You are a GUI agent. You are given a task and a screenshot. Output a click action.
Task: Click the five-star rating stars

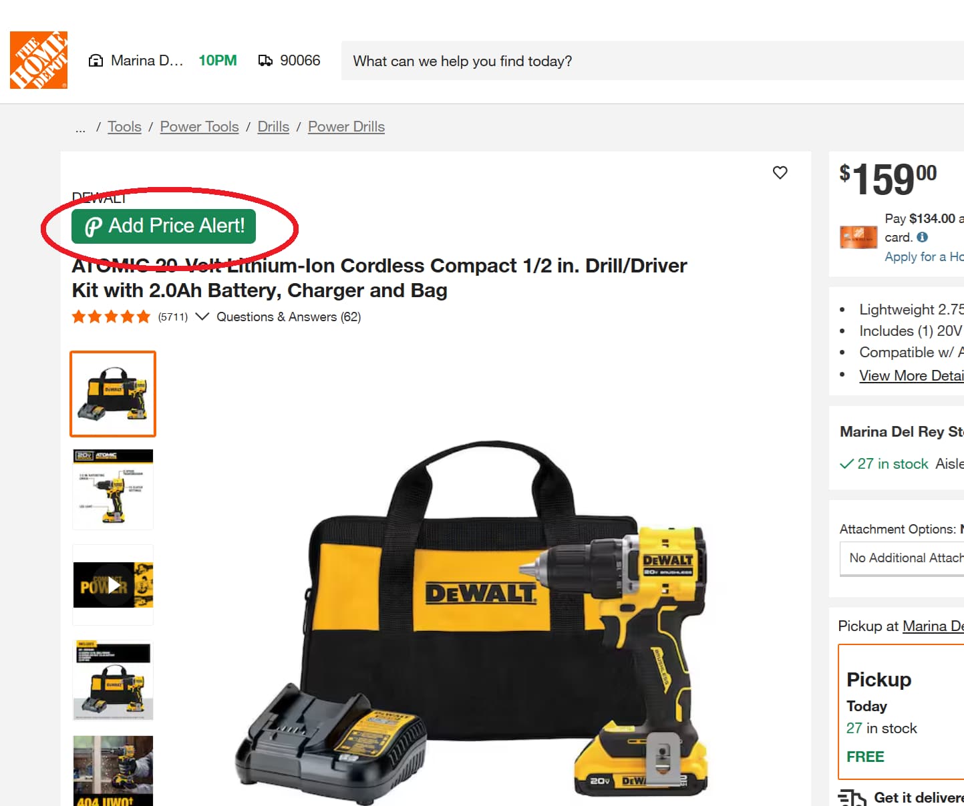click(x=111, y=317)
